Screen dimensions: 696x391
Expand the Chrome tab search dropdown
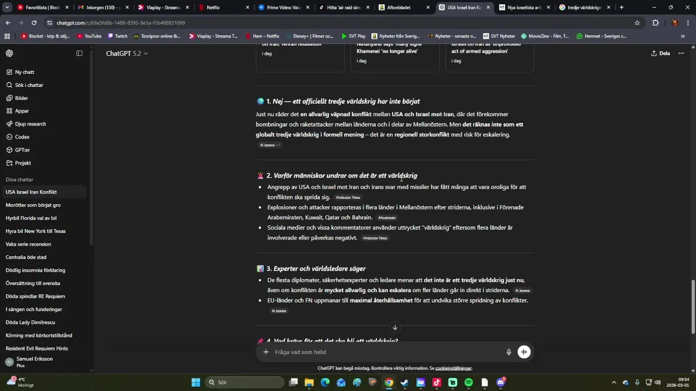8,8
